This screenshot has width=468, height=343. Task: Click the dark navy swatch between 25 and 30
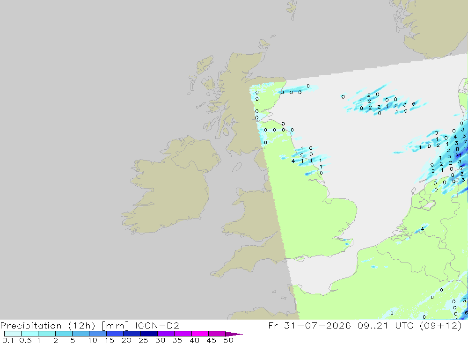149,334
